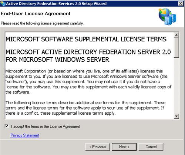
Task: Click the license agreement scrollbar thumb
Action: pyautogui.click(x=176, y=47)
